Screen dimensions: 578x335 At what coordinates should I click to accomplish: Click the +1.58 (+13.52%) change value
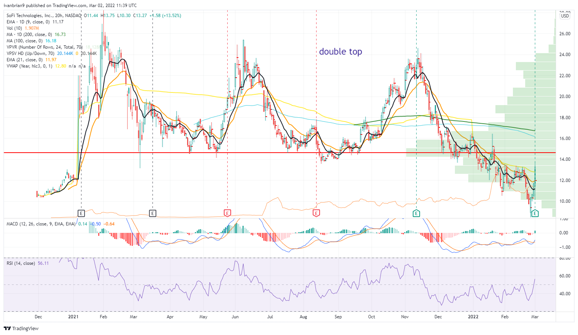165,16
